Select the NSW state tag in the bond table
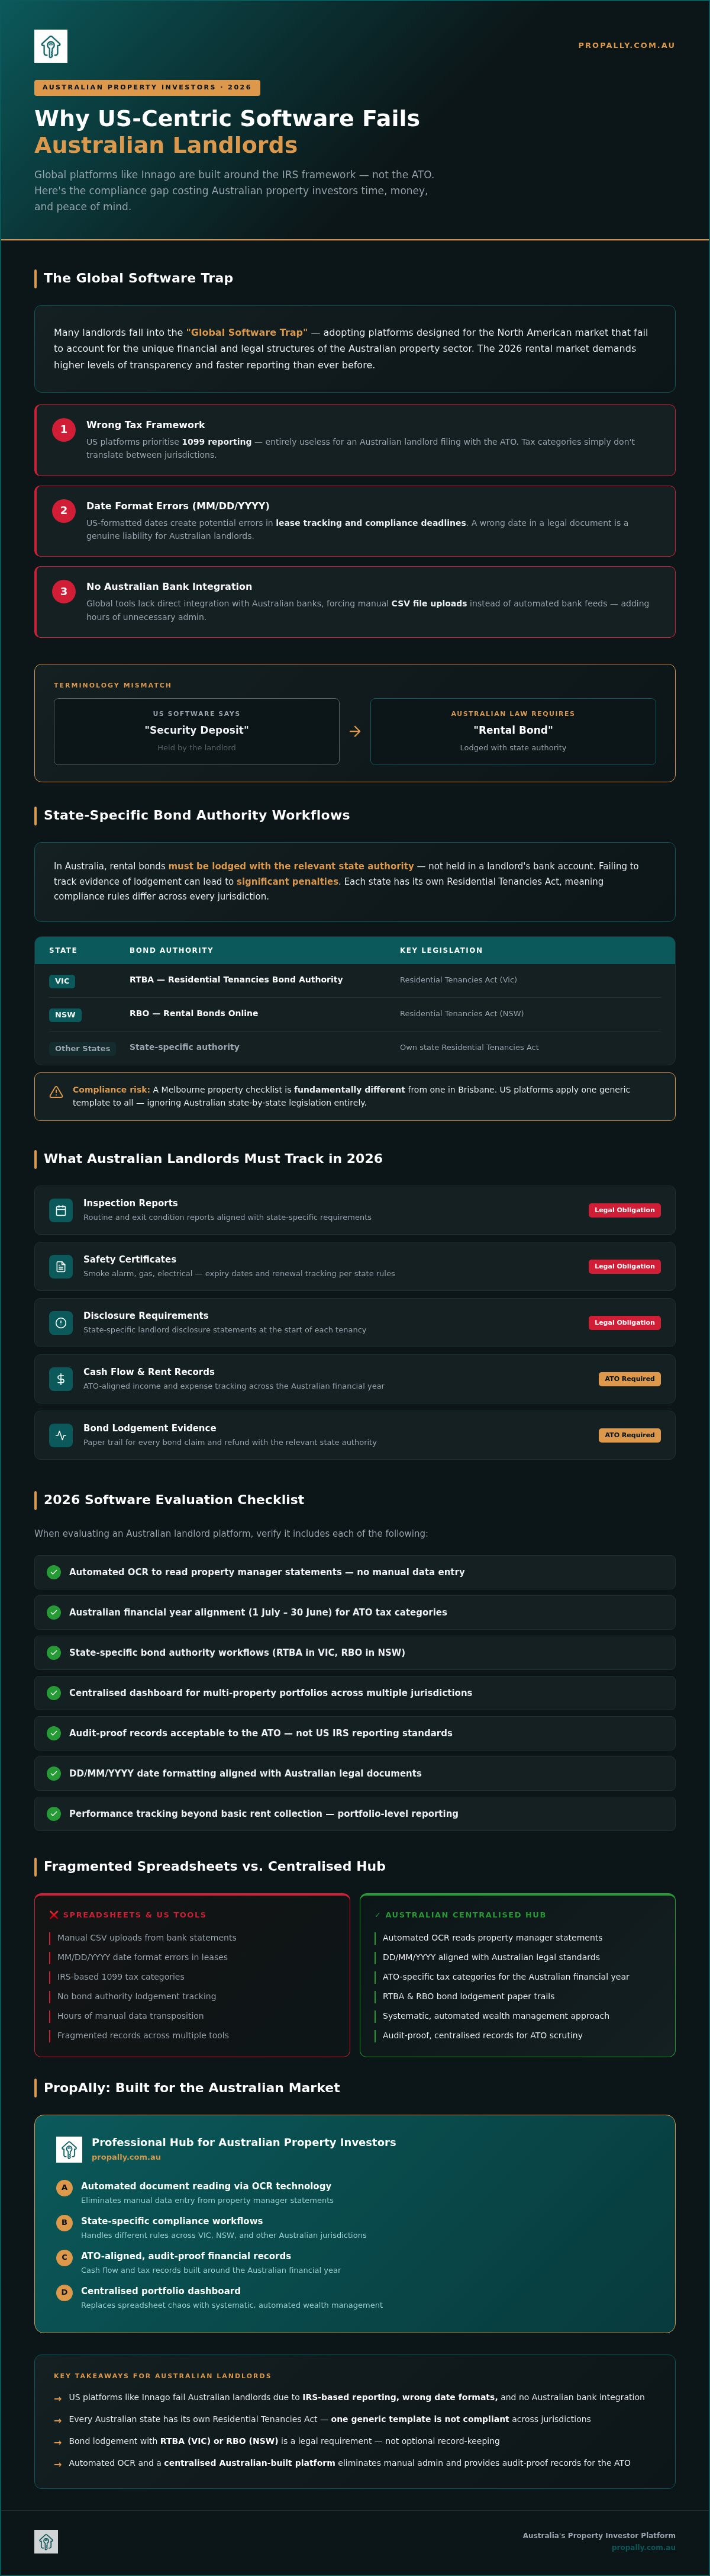The width and height of the screenshot is (710, 2576). pyautogui.click(x=65, y=1015)
